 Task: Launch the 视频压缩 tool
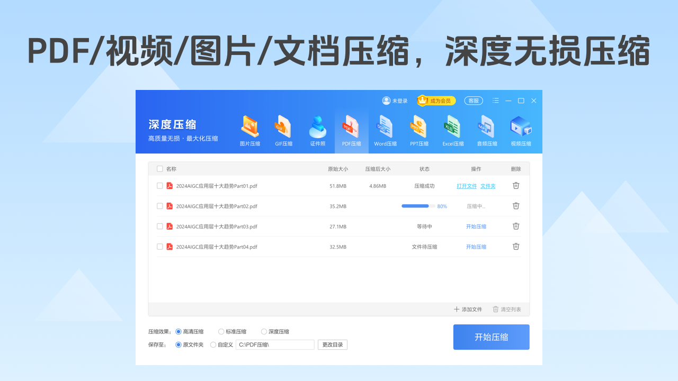(x=520, y=129)
